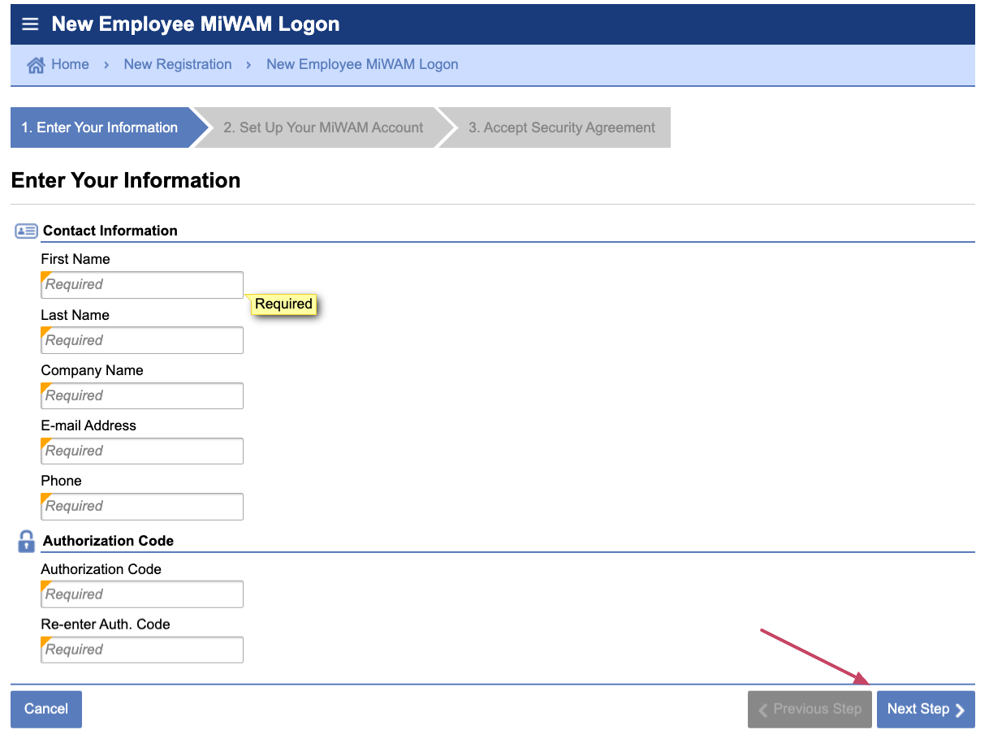Click the Enter Your Information heading
Viewport: 989px width, 747px height.
point(126,180)
